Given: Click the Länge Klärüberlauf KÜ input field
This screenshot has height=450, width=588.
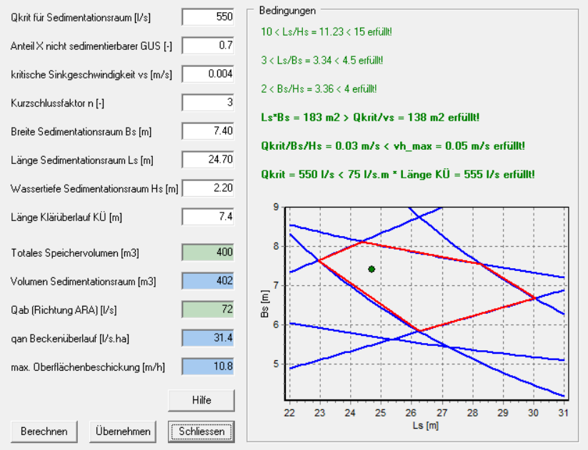Looking at the screenshot, I should [x=208, y=216].
